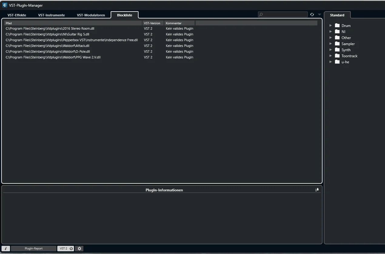Screen dimensions: 385x254
Task: Expand the Synth folder with its arrow
Action: pos(331,50)
